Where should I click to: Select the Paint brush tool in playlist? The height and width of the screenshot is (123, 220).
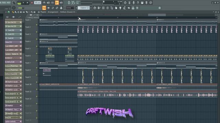[x=15, y=12]
